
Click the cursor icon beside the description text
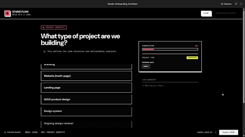tap(44, 51)
